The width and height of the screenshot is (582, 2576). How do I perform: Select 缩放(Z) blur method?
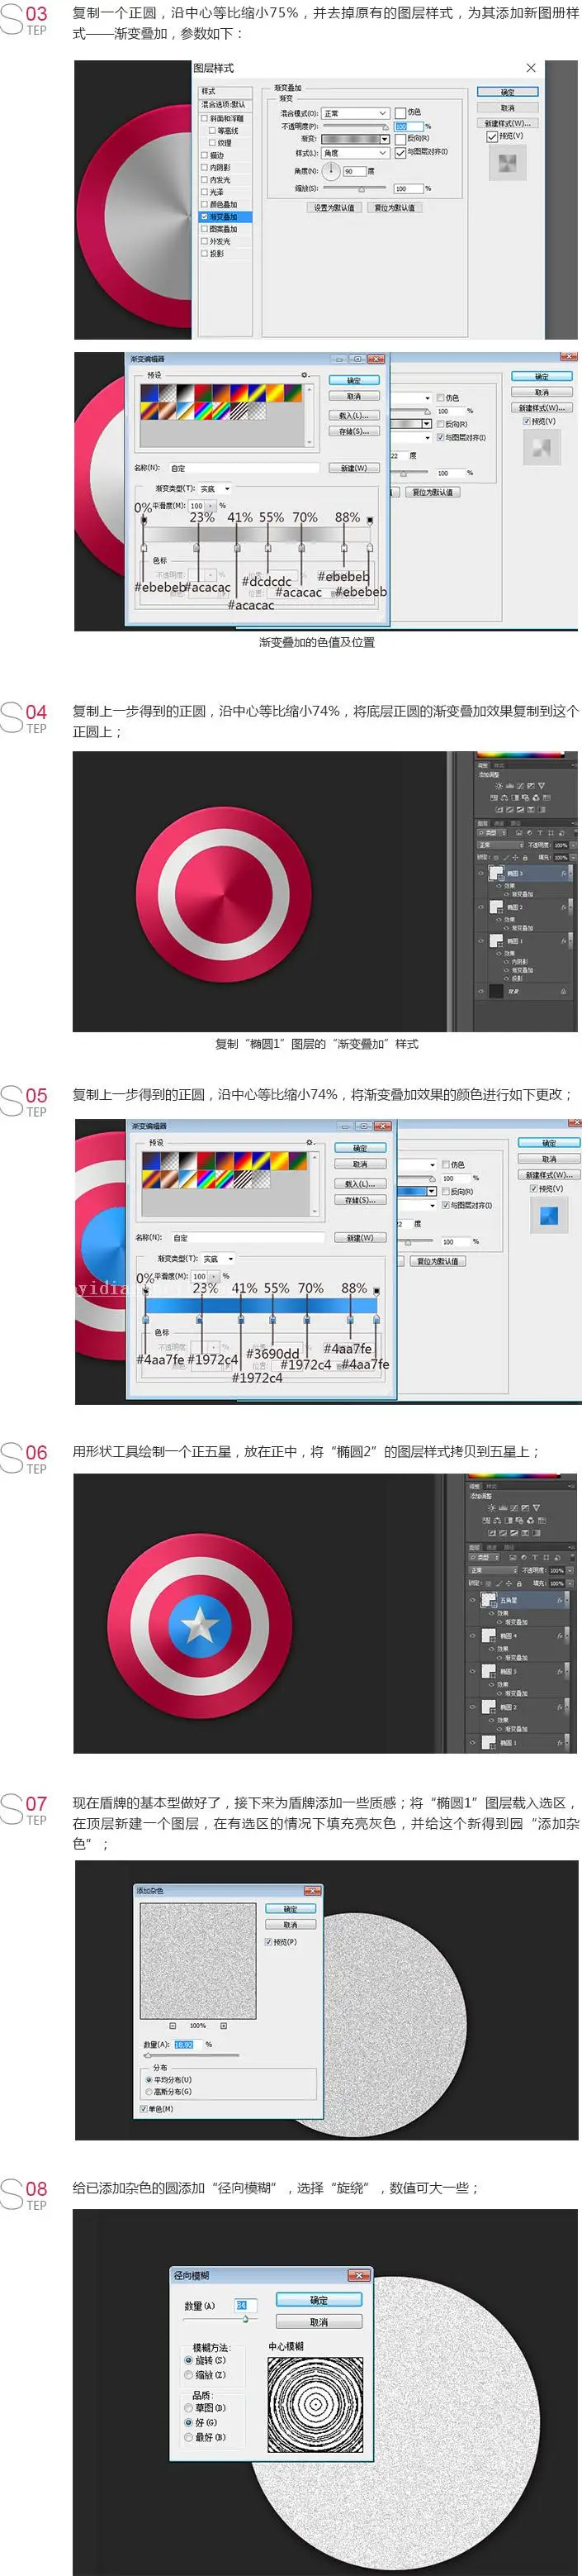tap(189, 2374)
